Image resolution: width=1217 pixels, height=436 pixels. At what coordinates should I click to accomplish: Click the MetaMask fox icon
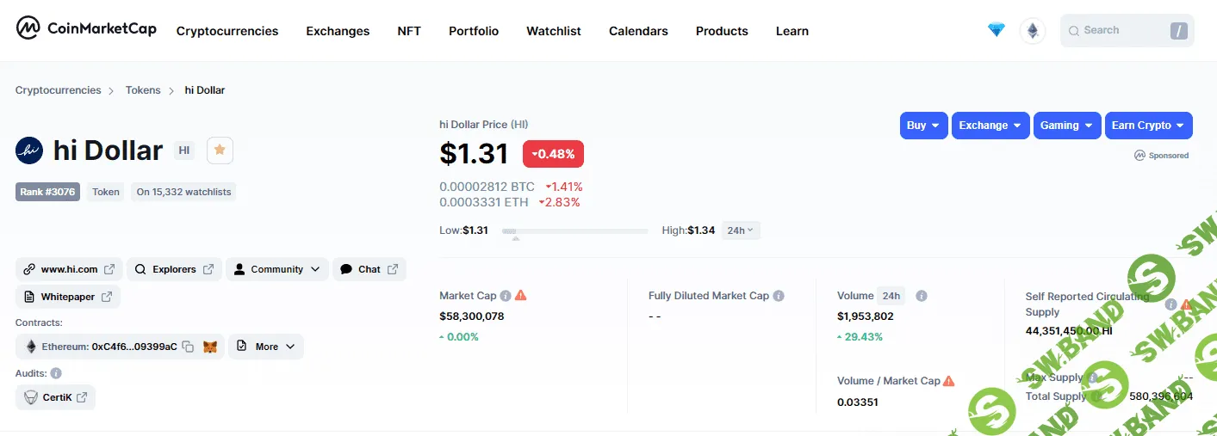click(210, 347)
